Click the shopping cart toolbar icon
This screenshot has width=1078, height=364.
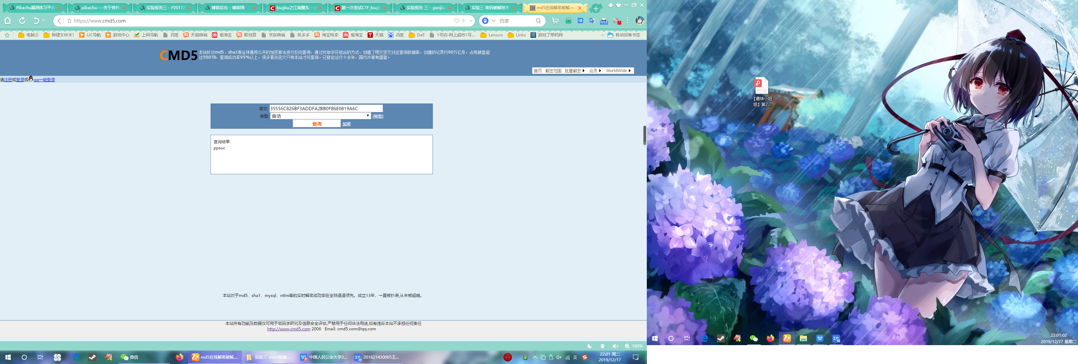click(x=555, y=21)
